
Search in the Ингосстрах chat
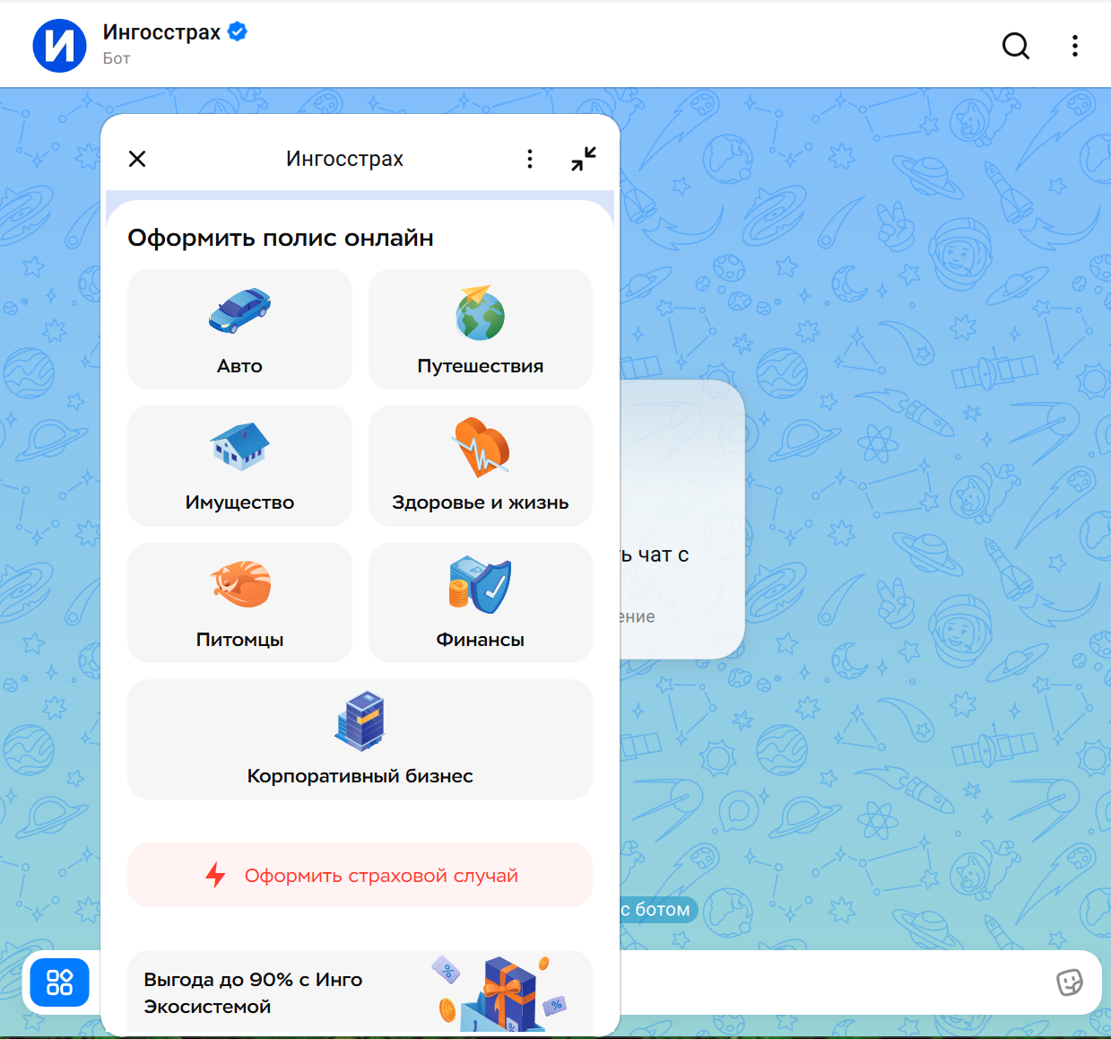[x=1015, y=46]
